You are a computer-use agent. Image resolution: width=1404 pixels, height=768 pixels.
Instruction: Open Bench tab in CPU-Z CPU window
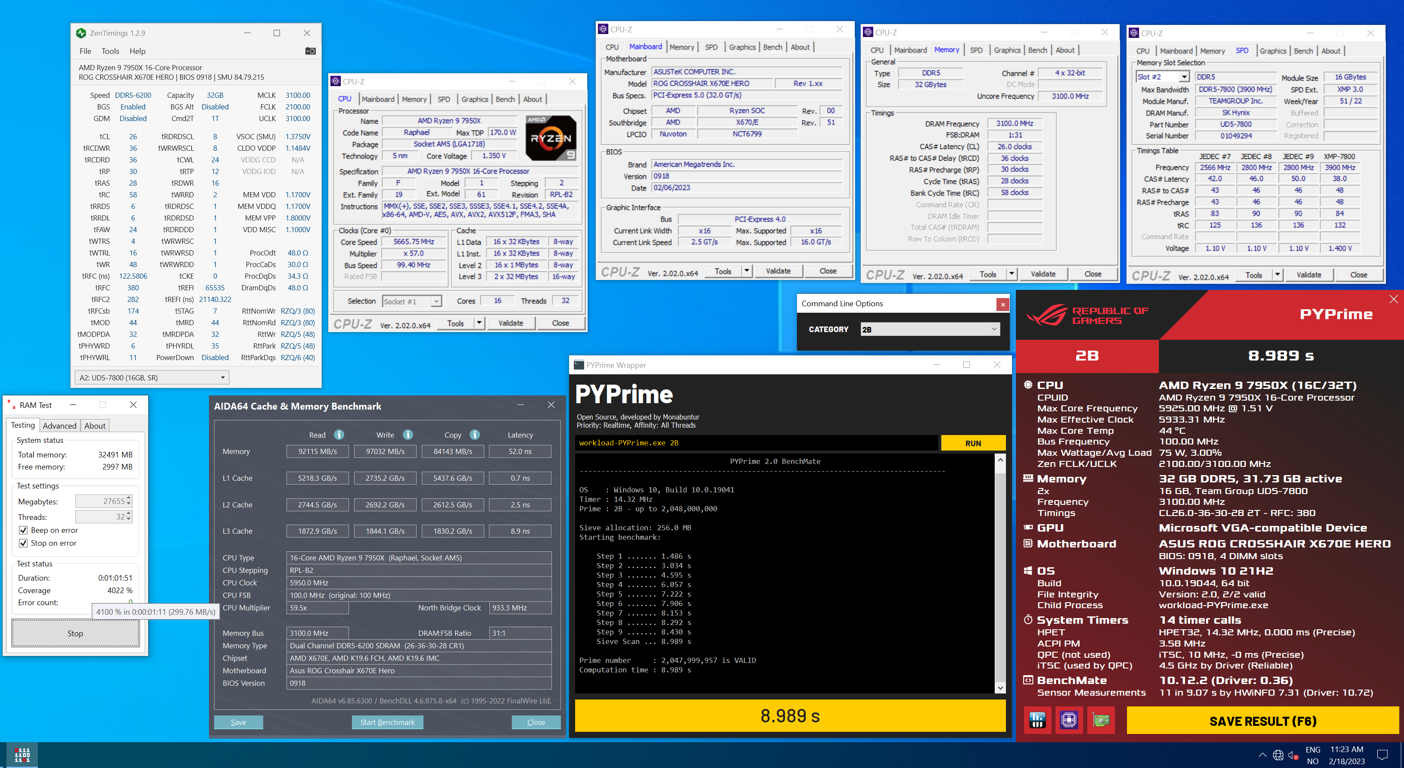[505, 99]
